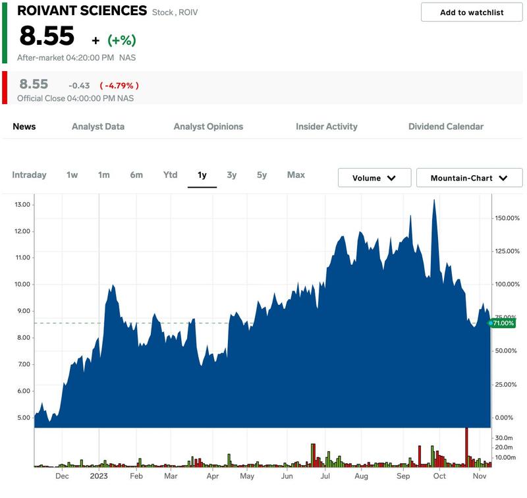Click the ROIVANT SCIENCES stock title
527x498 pixels.
pos(82,11)
